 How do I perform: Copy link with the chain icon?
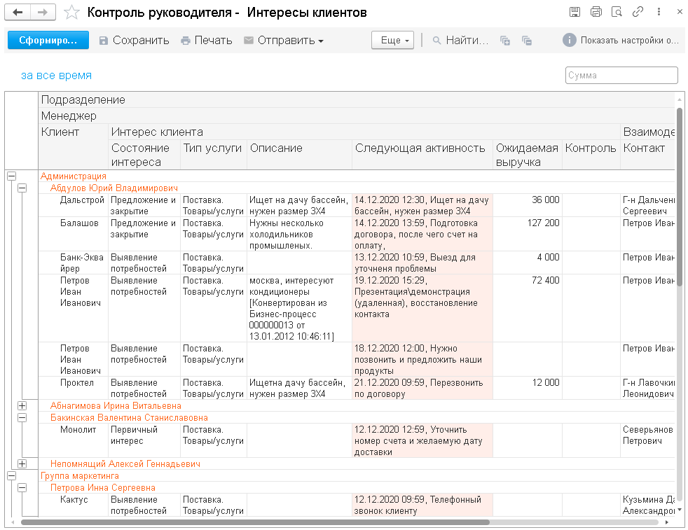638,12
